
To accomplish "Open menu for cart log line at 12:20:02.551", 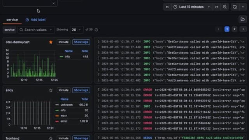I will point(99,64).
